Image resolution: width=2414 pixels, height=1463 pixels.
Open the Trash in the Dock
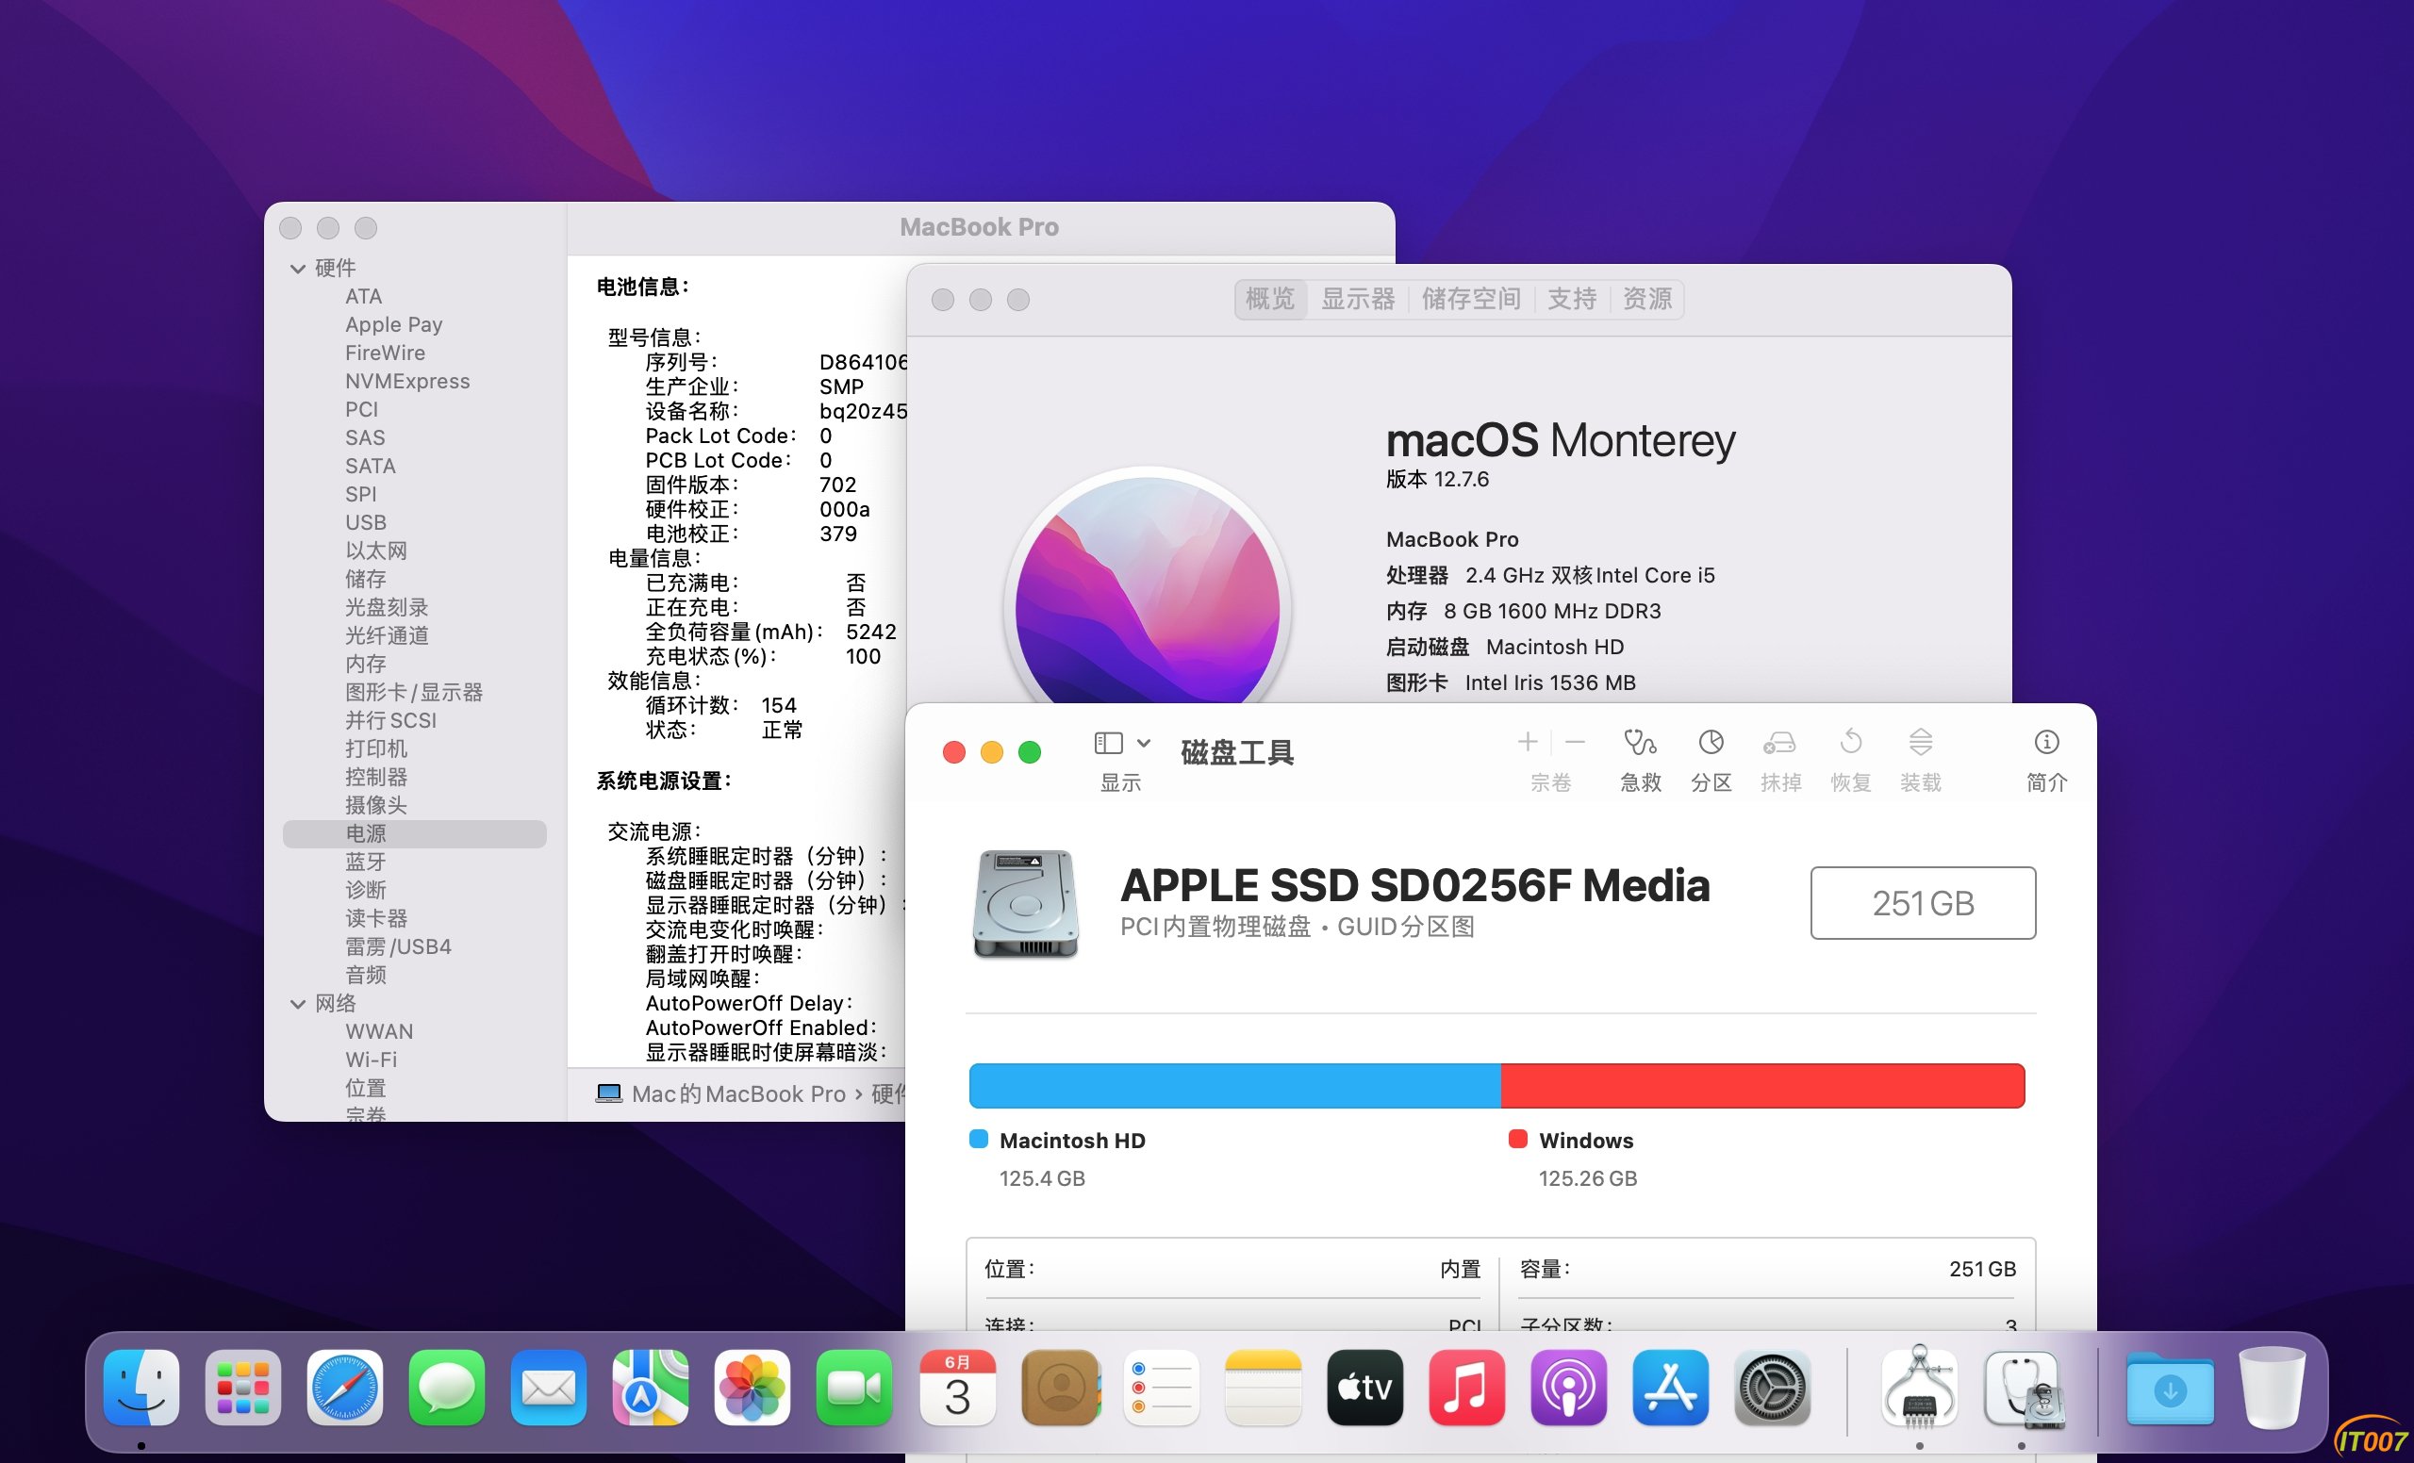click(x=2272, y=1387)
